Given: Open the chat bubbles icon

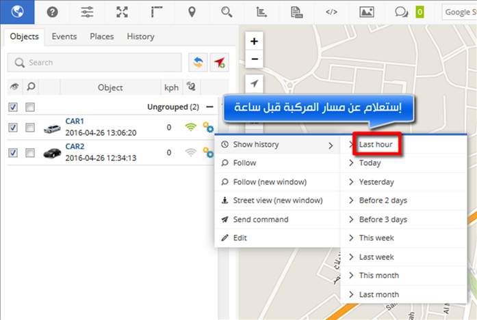Looking at the screenshot, I should point(401,12).
